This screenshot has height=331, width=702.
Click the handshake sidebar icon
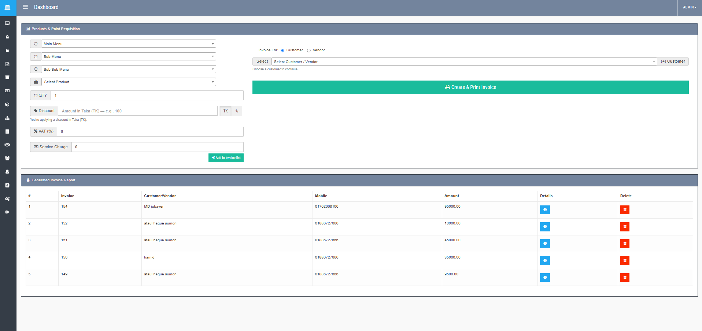(x=7, y=145)
